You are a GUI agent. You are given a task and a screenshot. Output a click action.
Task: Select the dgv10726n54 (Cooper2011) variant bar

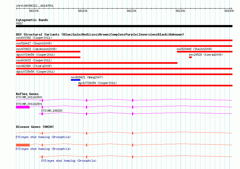[155, 86]
